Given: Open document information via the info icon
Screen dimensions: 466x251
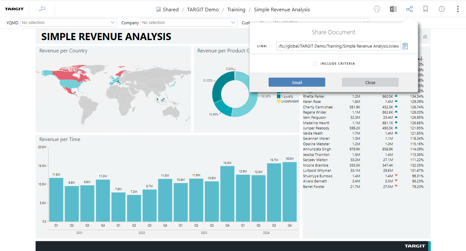Looking at the screenshot, I should (442, 9).
